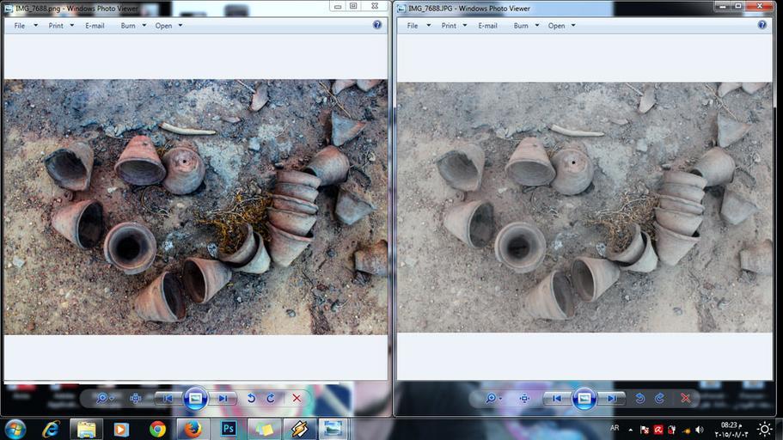Delete the image in IMG_7688.png window

pyautogui.click(x=297, y=398)
